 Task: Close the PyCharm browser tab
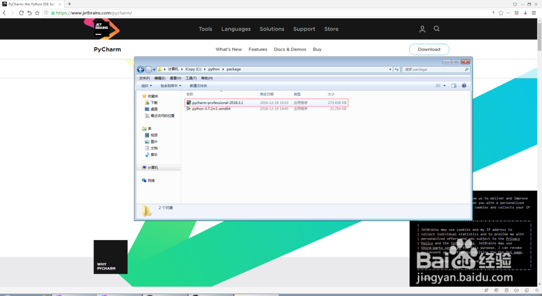click(x=60, y=4)
